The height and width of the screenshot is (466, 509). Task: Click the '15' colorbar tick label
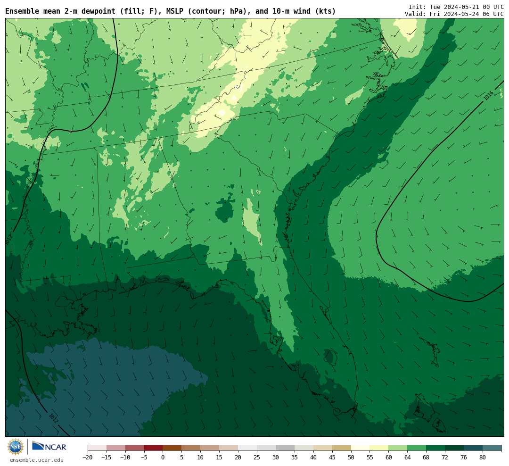click(x=220, y=458)
